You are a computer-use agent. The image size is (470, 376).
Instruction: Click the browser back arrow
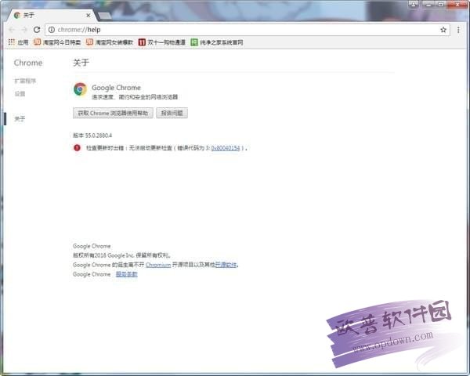(x=12, y=30)
